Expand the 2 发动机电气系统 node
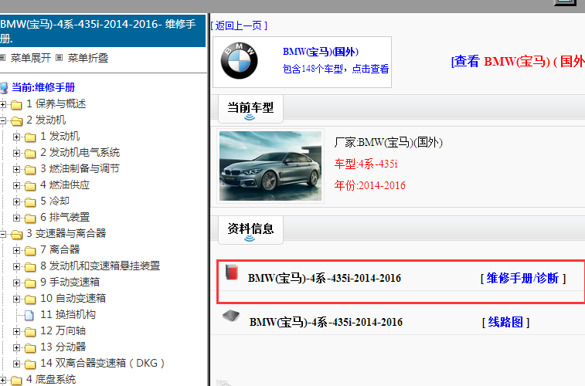The height and width of the screenshot is (386, 585). [x=16, y=153]
